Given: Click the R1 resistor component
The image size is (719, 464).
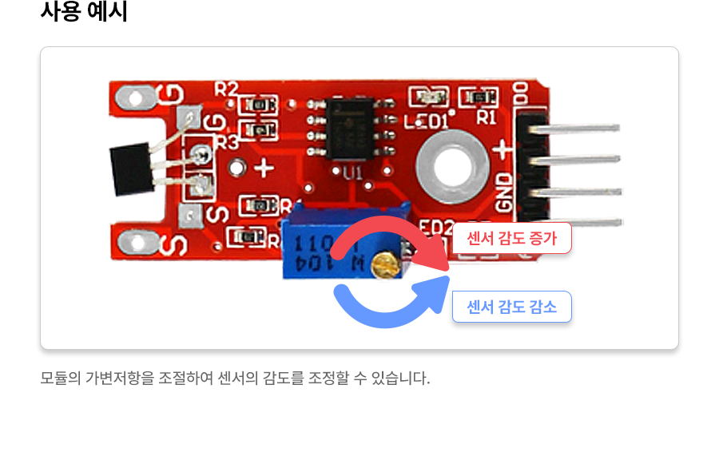Looking at the screenshot, I should pyautogui.click(x=479, y=97).
